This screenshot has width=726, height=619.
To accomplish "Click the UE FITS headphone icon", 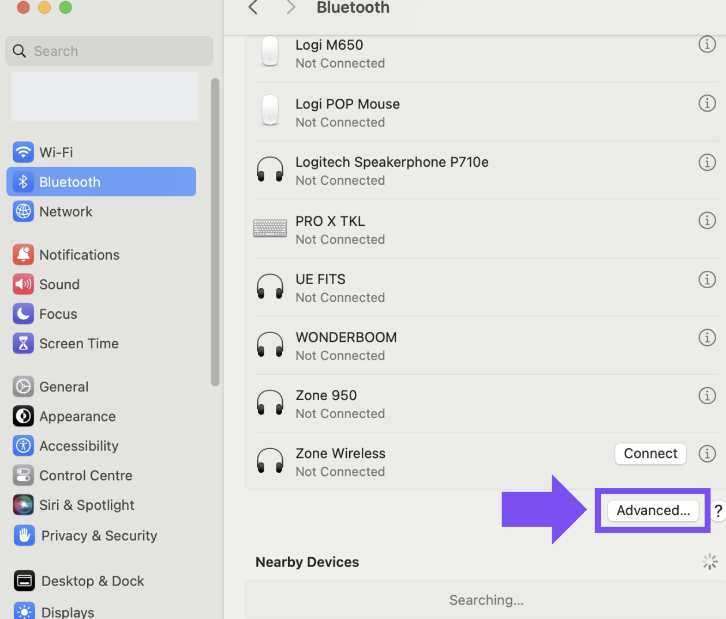I will click(270, 286).
